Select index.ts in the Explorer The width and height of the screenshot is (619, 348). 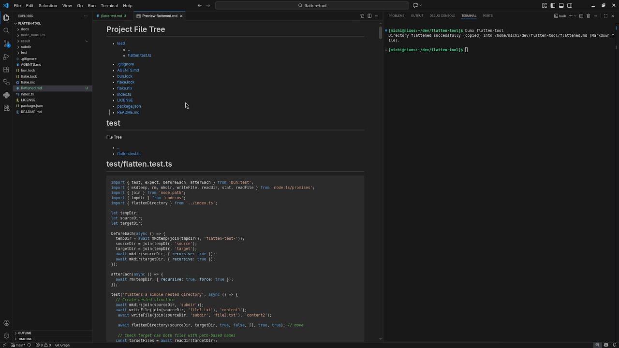coord(52,94)
